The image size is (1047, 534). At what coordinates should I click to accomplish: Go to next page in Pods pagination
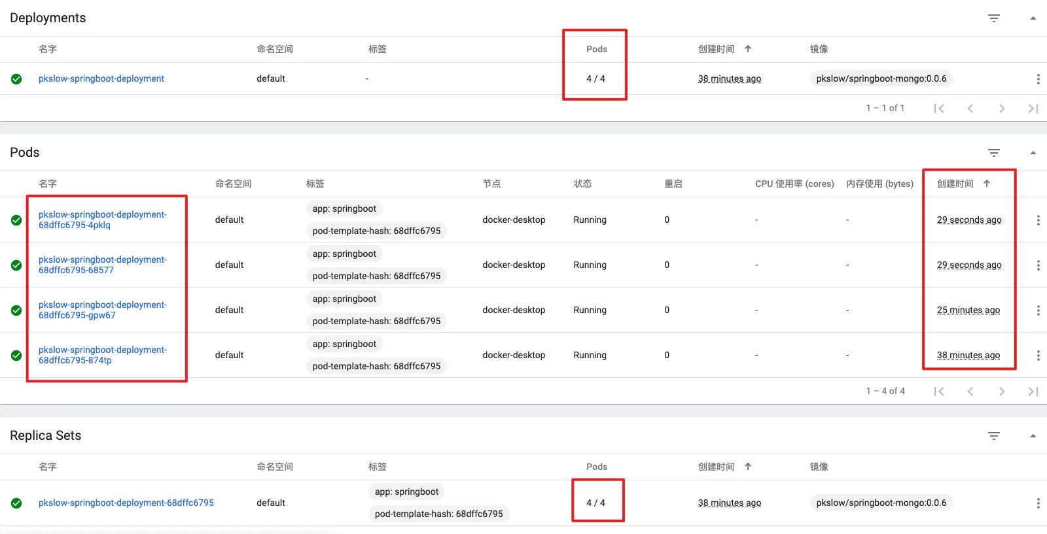tap(1002, 392)
